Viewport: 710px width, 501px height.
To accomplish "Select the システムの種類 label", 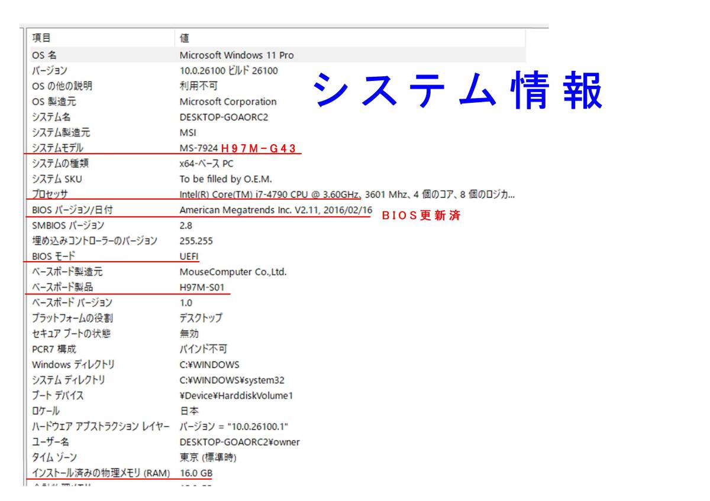I will [x=60, y=164].
